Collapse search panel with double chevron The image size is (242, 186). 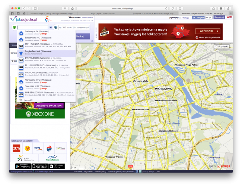point(92,41)
